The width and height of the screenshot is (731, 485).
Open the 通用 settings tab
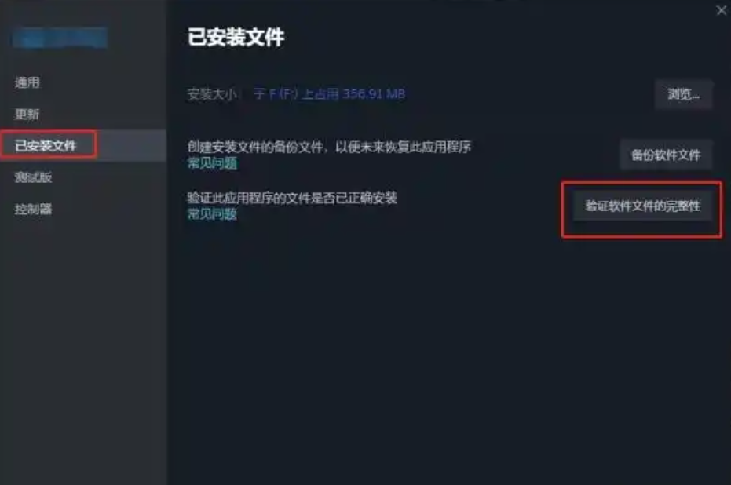pyautogui.click(x=27, y=82)
